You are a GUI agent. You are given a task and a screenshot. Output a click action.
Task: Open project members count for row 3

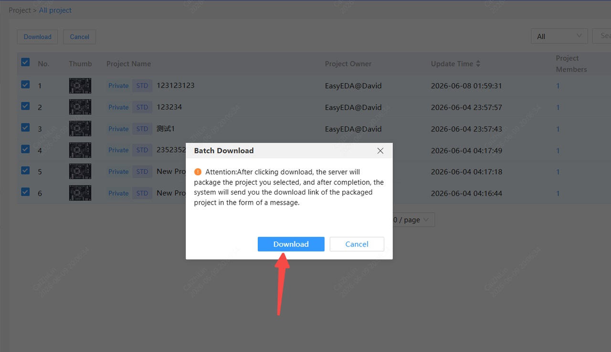point(558,129)
